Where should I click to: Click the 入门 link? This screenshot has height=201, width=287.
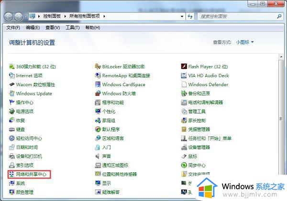point(106,147)
